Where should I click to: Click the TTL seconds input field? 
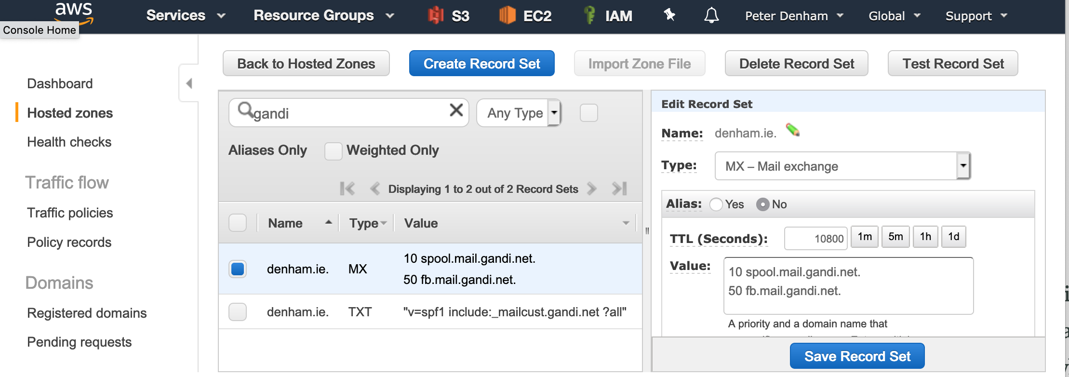(815, 238)
